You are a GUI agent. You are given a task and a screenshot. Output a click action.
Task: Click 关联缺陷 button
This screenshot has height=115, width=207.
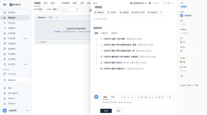152,12
